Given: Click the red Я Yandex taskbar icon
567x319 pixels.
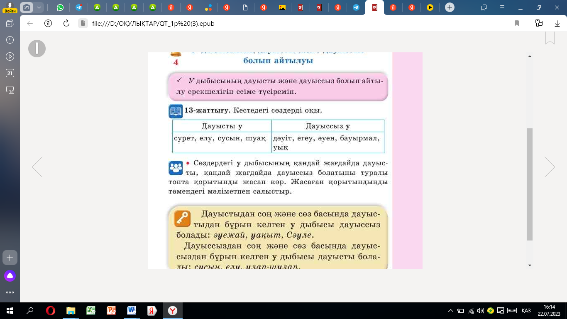Looking at the screenshot, I should [x=152, y=310].
